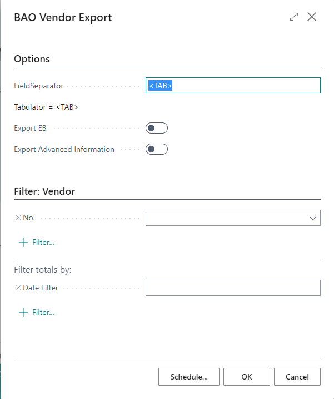
Task: Open the No. filter dropdown arrow
Action: [313, 218]
